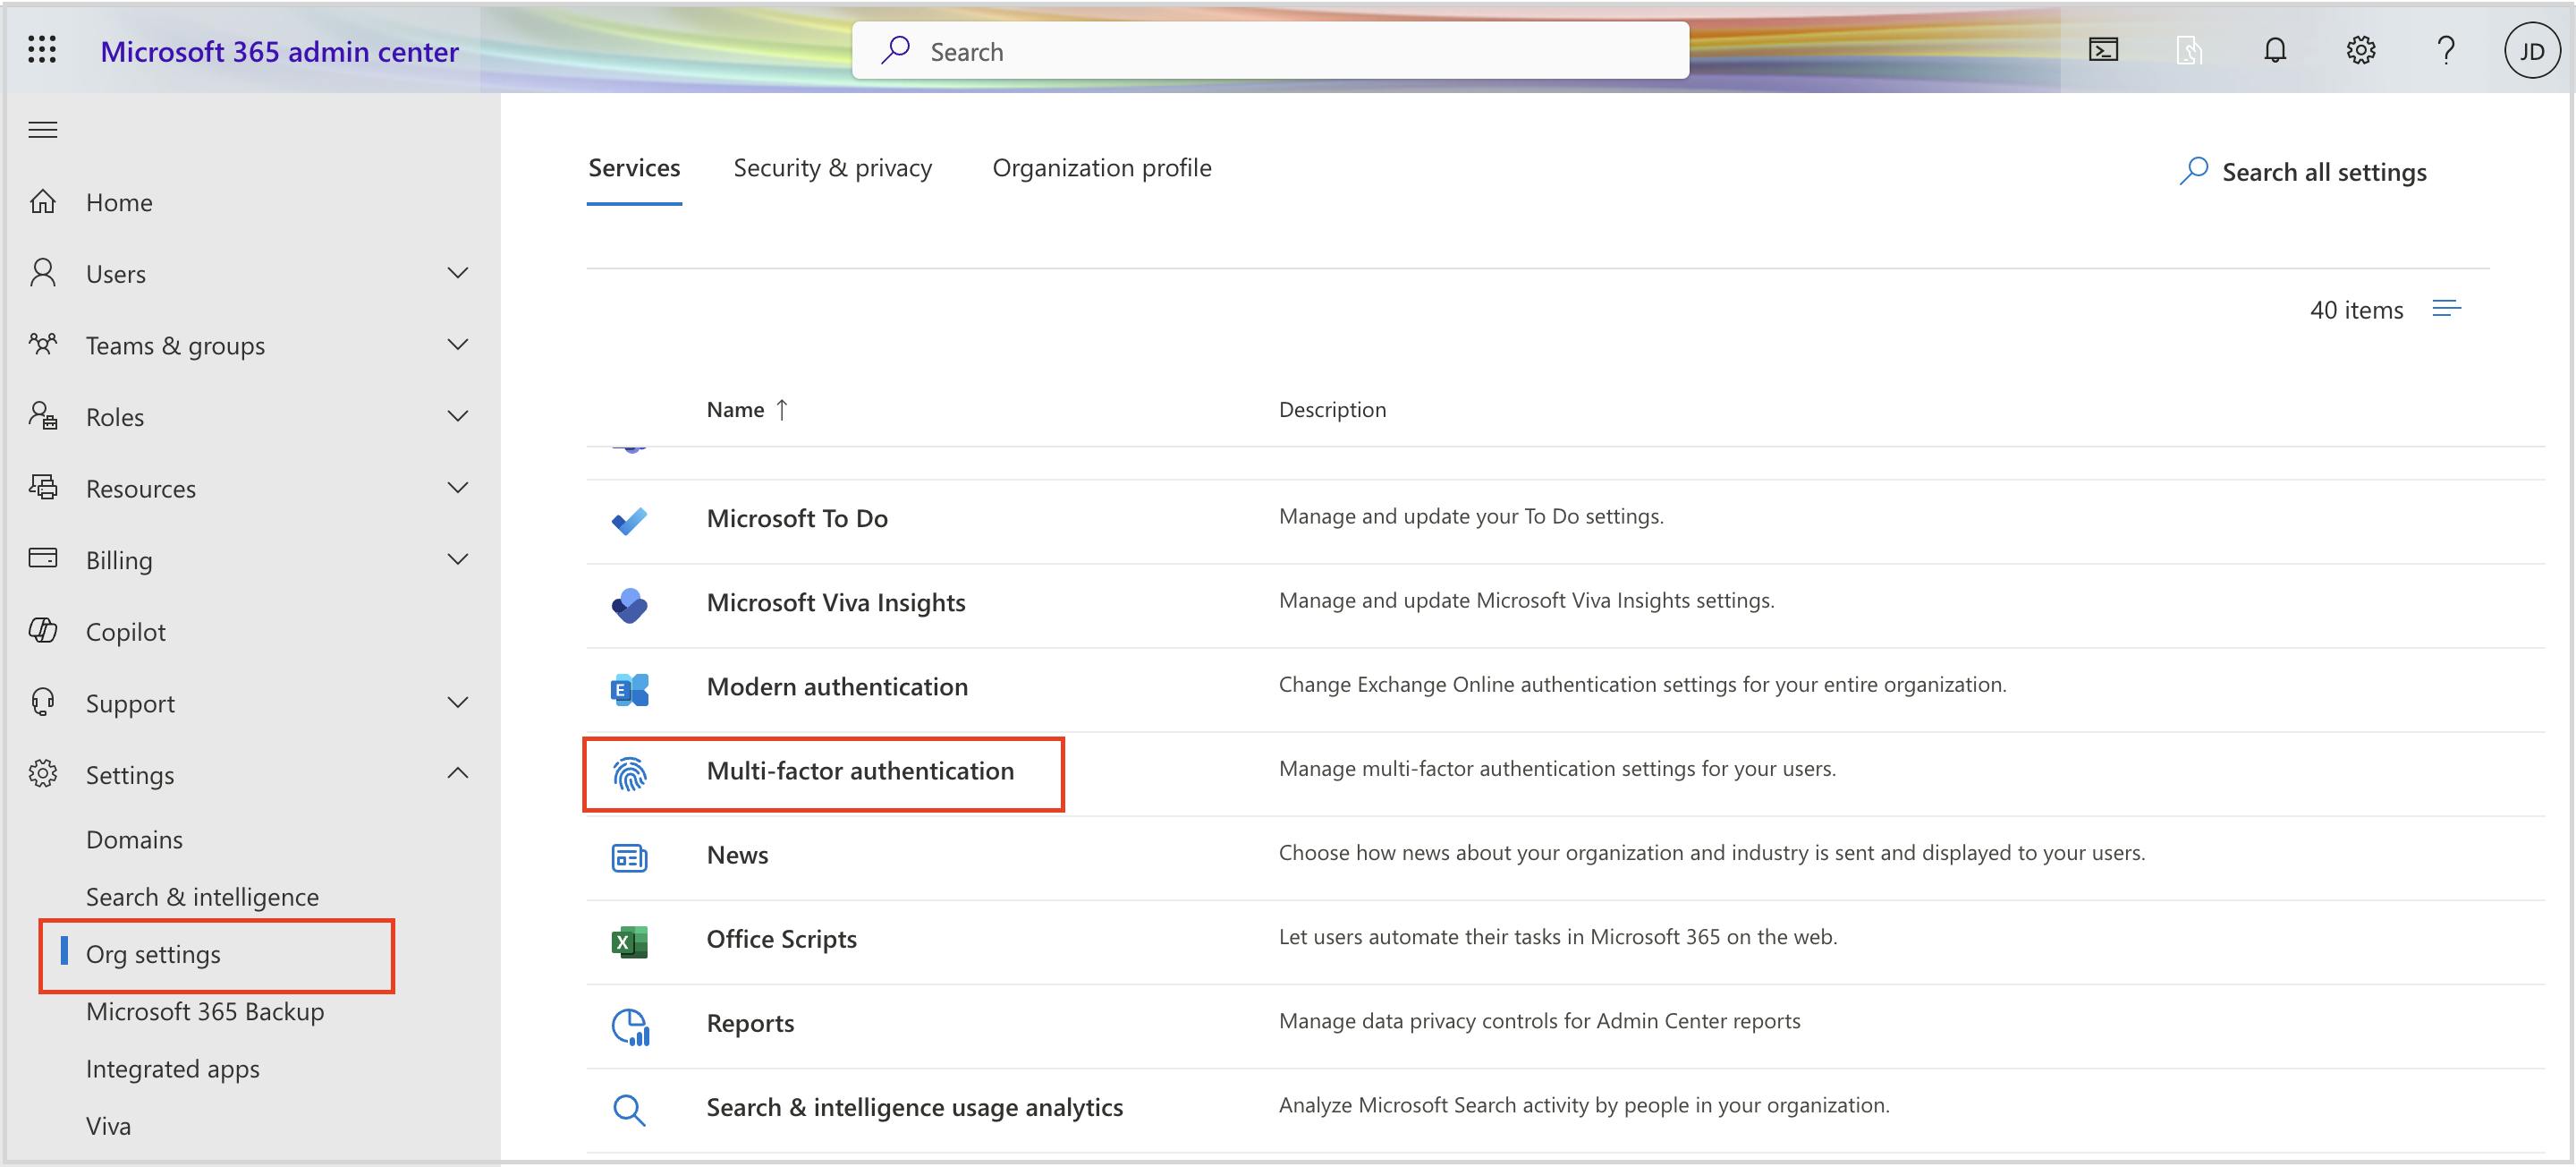The image size is (2576, 1167).
Task: Select Org settings in sidebar
Action: point(153,954)
